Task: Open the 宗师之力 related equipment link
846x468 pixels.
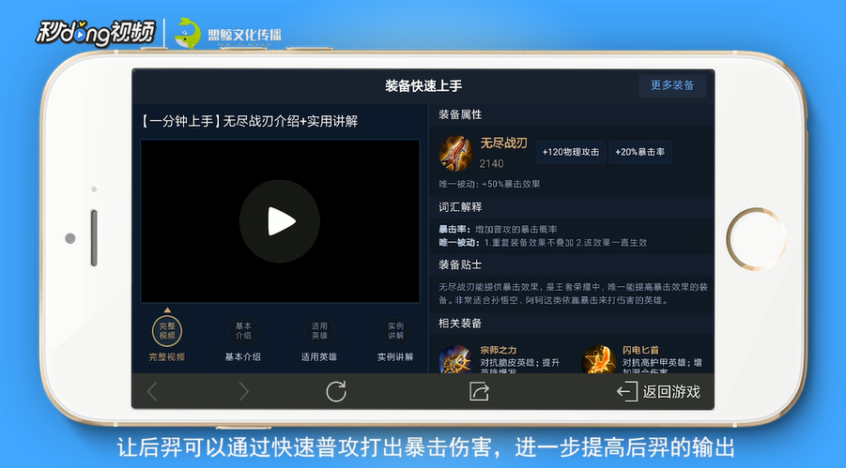Action: (x=499, y=350)
